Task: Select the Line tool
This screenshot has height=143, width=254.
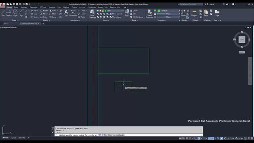Action: tap(3, 13)
